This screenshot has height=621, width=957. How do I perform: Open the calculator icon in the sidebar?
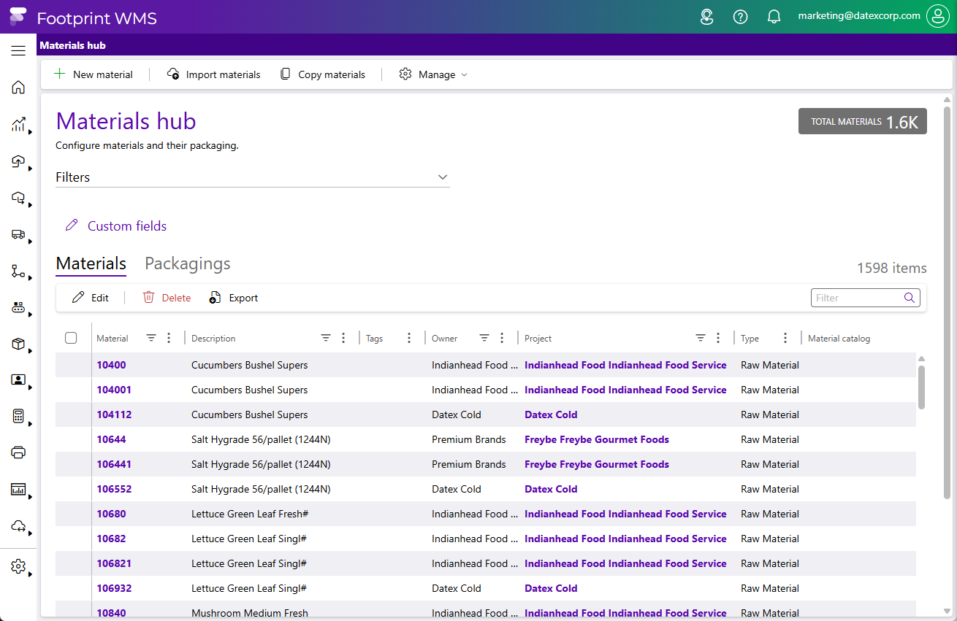(18, 416)
